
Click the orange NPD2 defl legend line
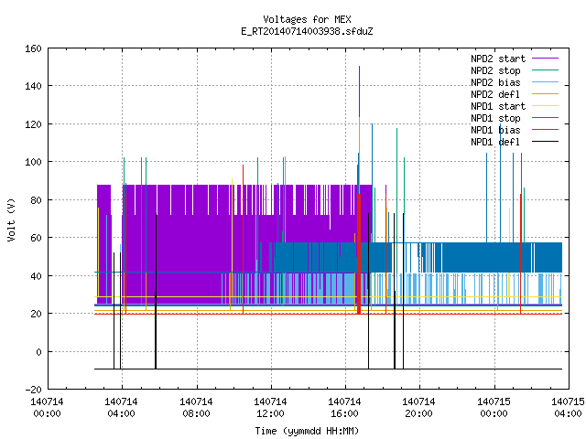(x=545, y=94)
